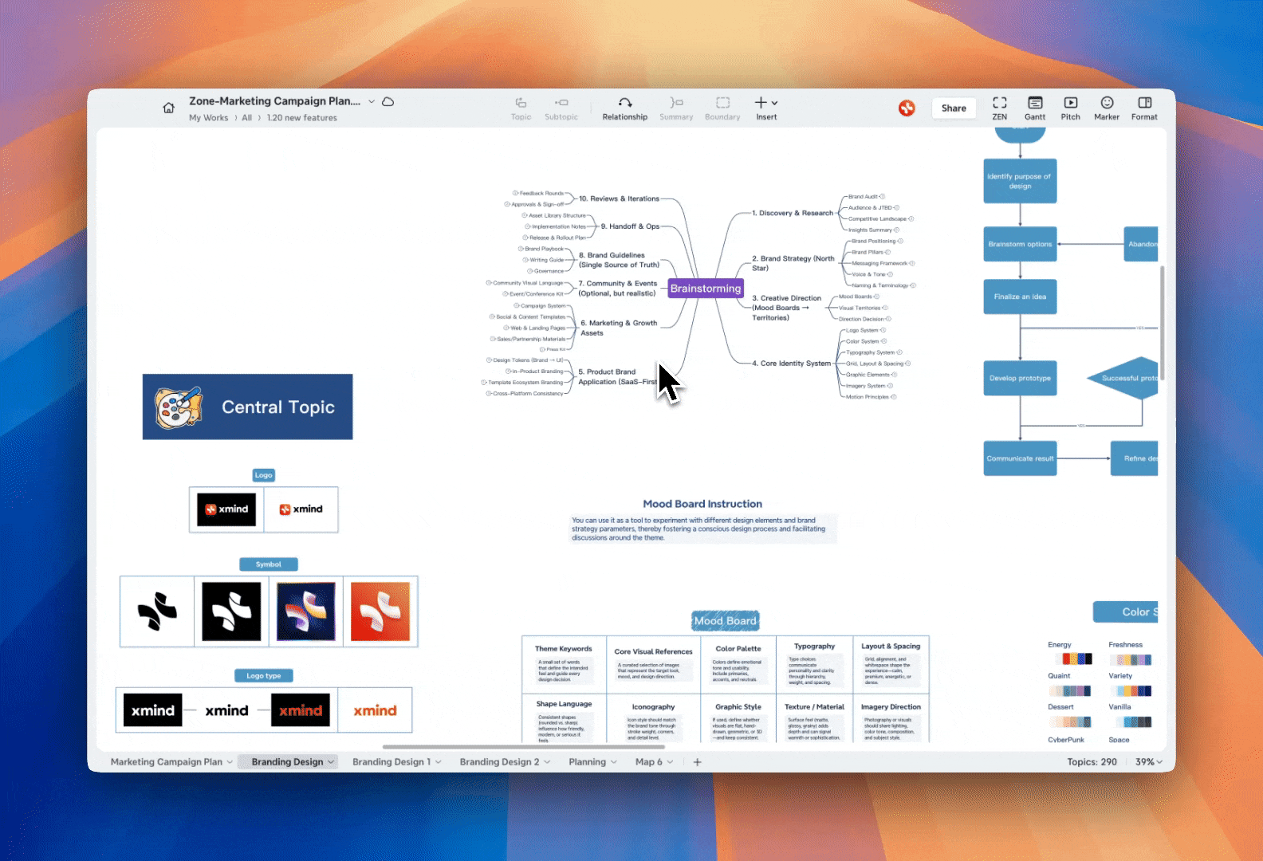The width and height of the screenshot is (1263, 861).
Task: Switch to the Branding Design 1 sheet
Action: [391, 762]
